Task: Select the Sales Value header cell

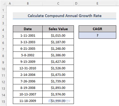Action: pos(58,29)
